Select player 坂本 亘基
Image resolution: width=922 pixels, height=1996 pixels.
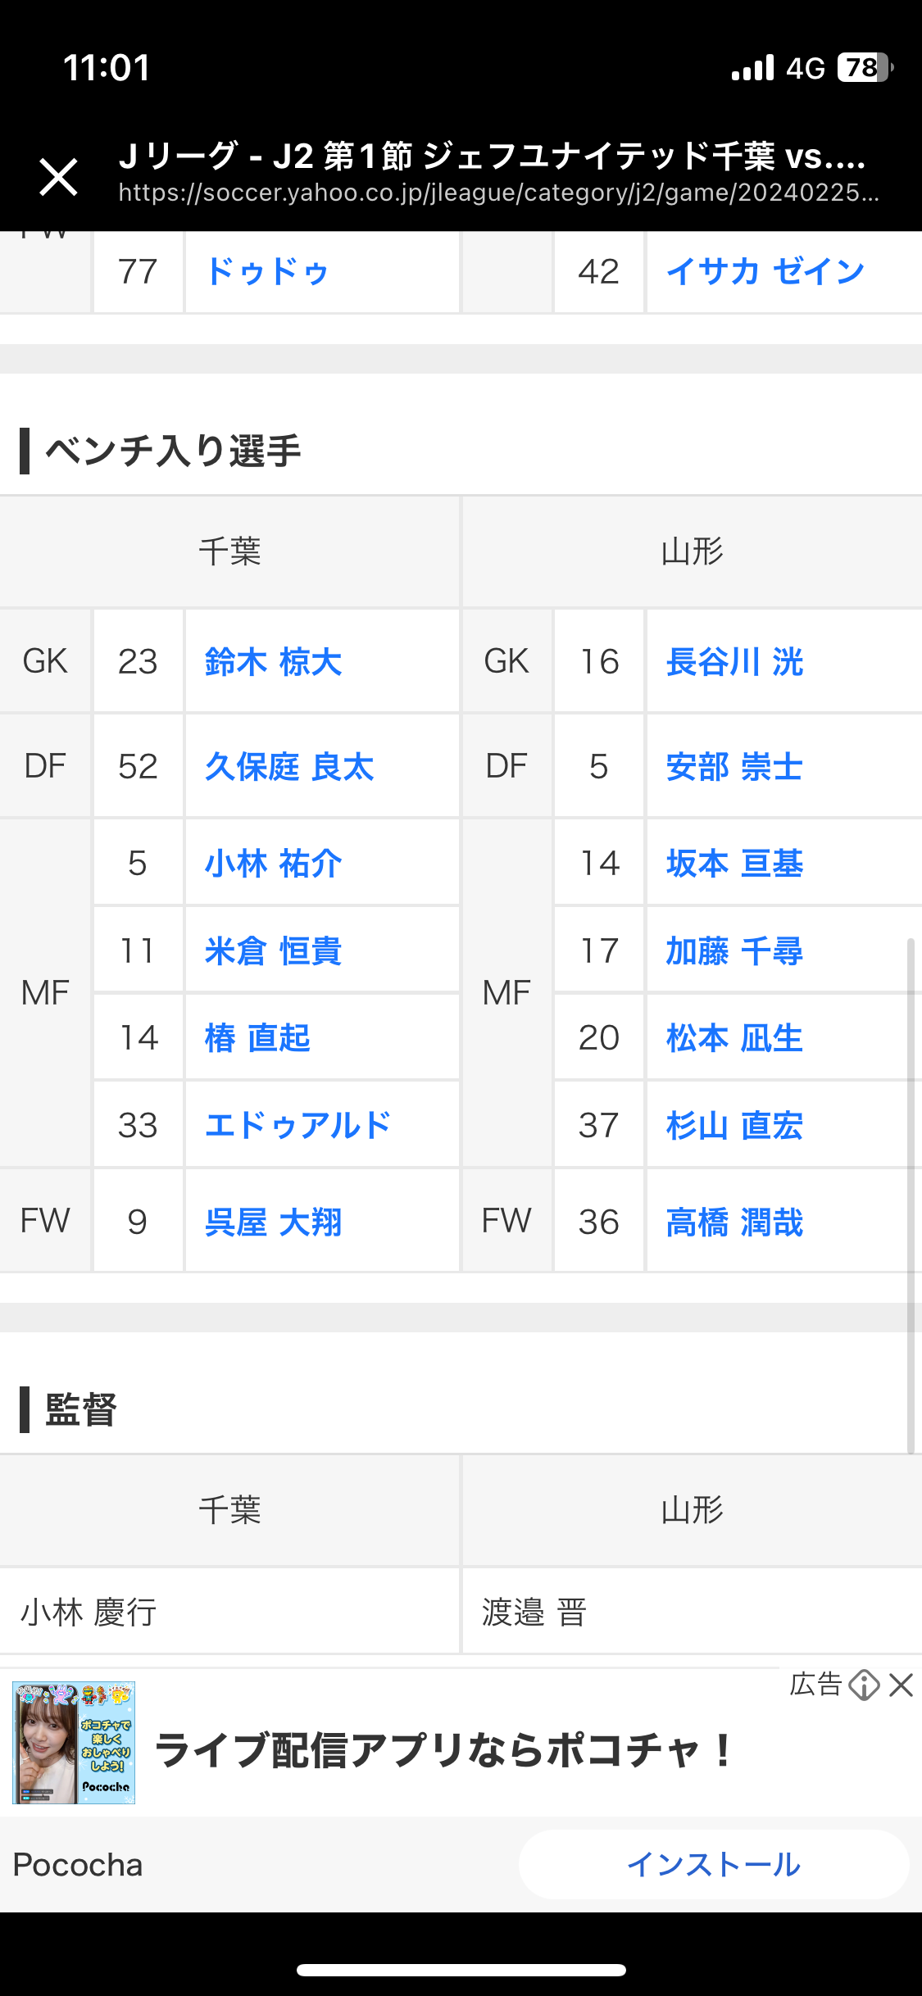[734, 864]
